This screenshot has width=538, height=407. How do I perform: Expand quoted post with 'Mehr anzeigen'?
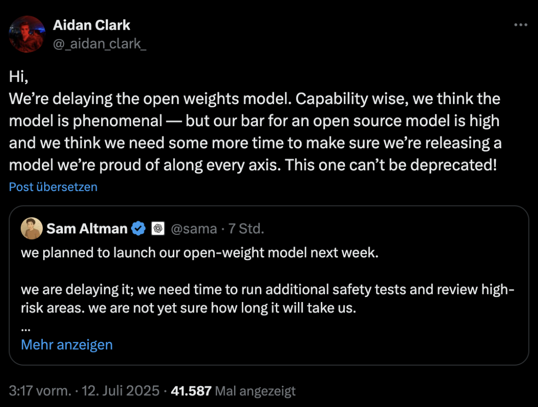click(x=67, y=344)
